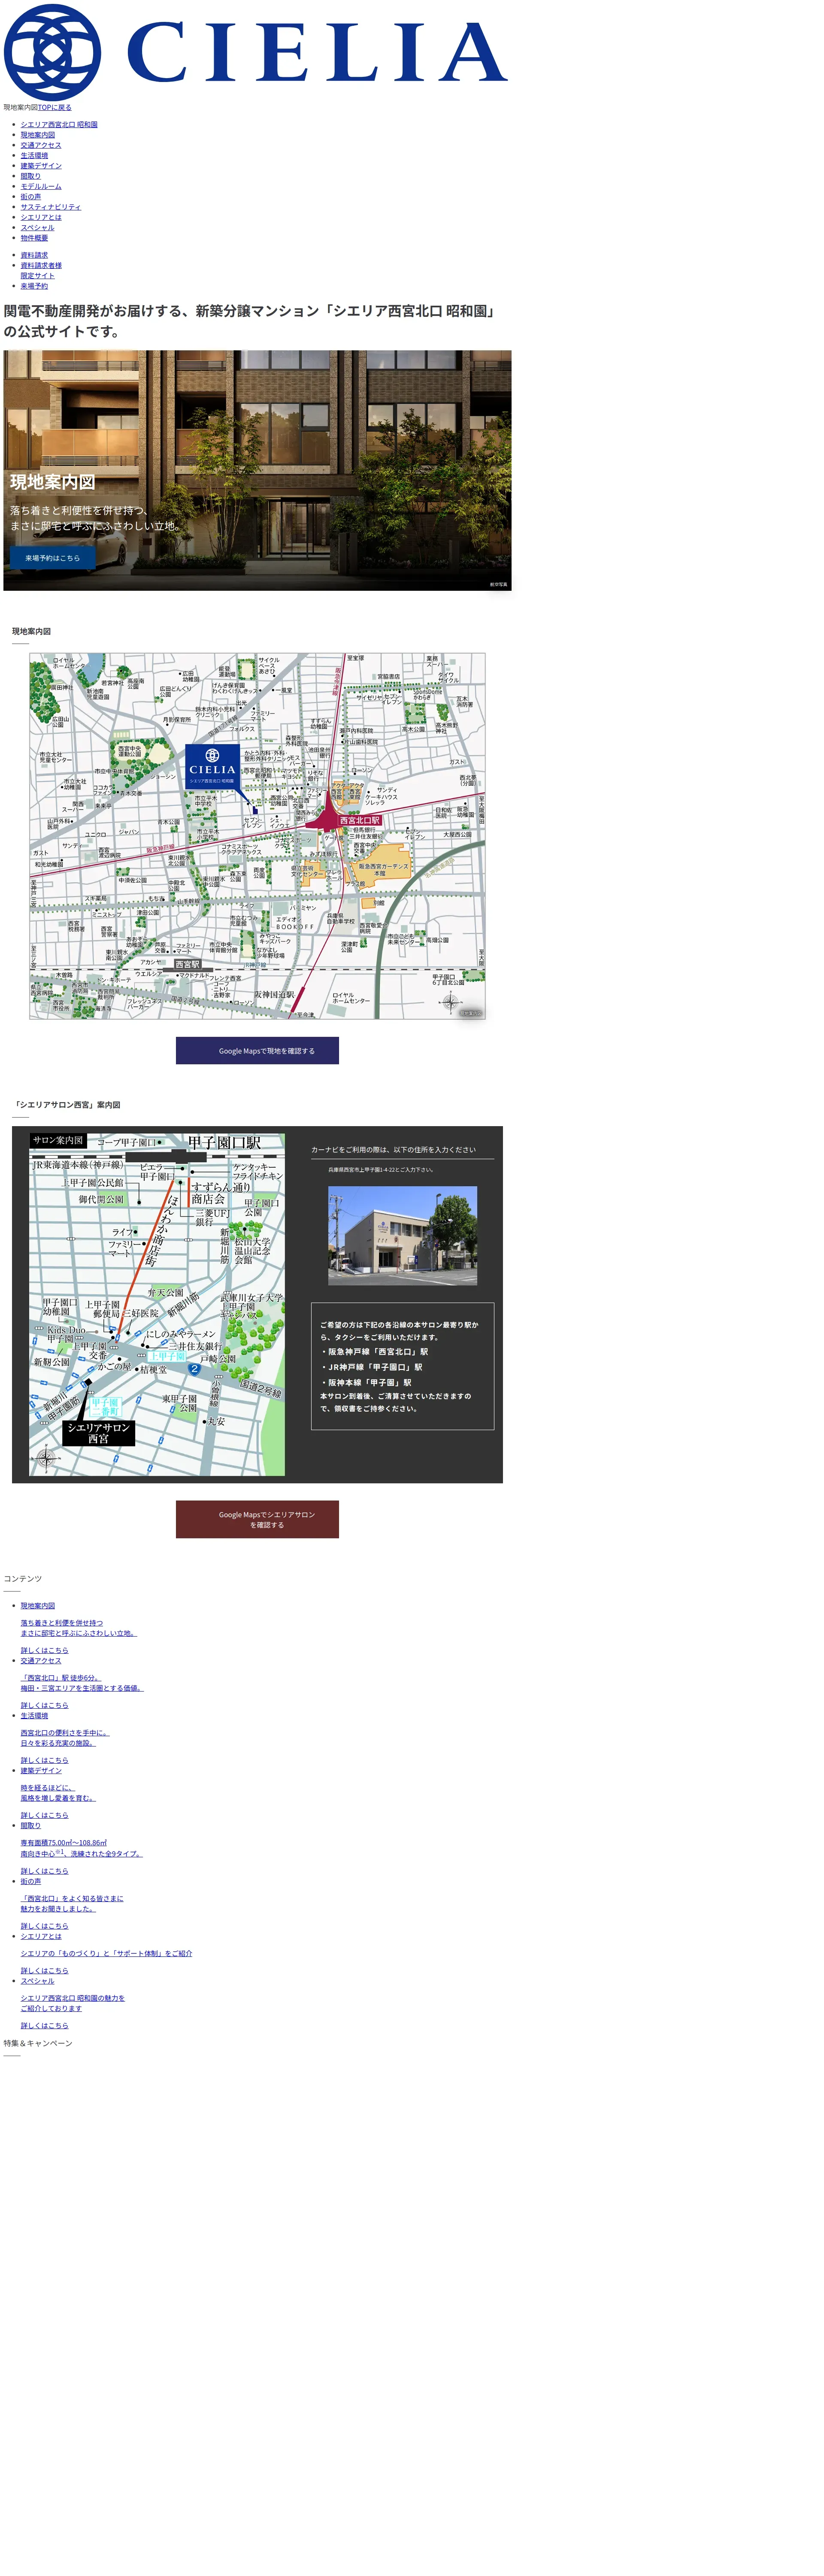The width and height of the screenshot is (824, 2576).
Task: Open '建築デザイン' in the top navigation list
Action: [41, 166]
